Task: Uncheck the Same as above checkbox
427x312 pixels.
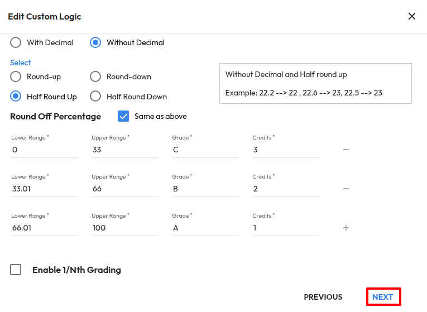Action: [x=123, y=116]
